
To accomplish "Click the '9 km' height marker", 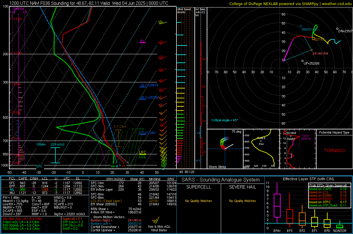I will 17,84.
